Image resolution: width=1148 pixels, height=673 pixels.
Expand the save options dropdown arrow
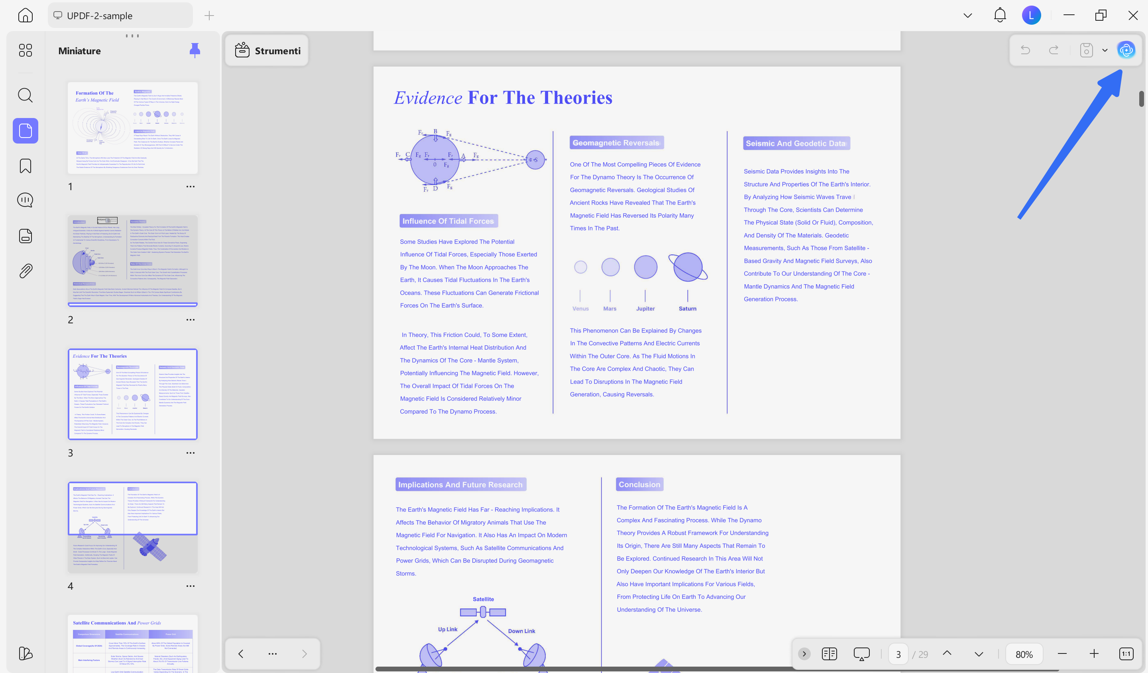(1105, 50)
